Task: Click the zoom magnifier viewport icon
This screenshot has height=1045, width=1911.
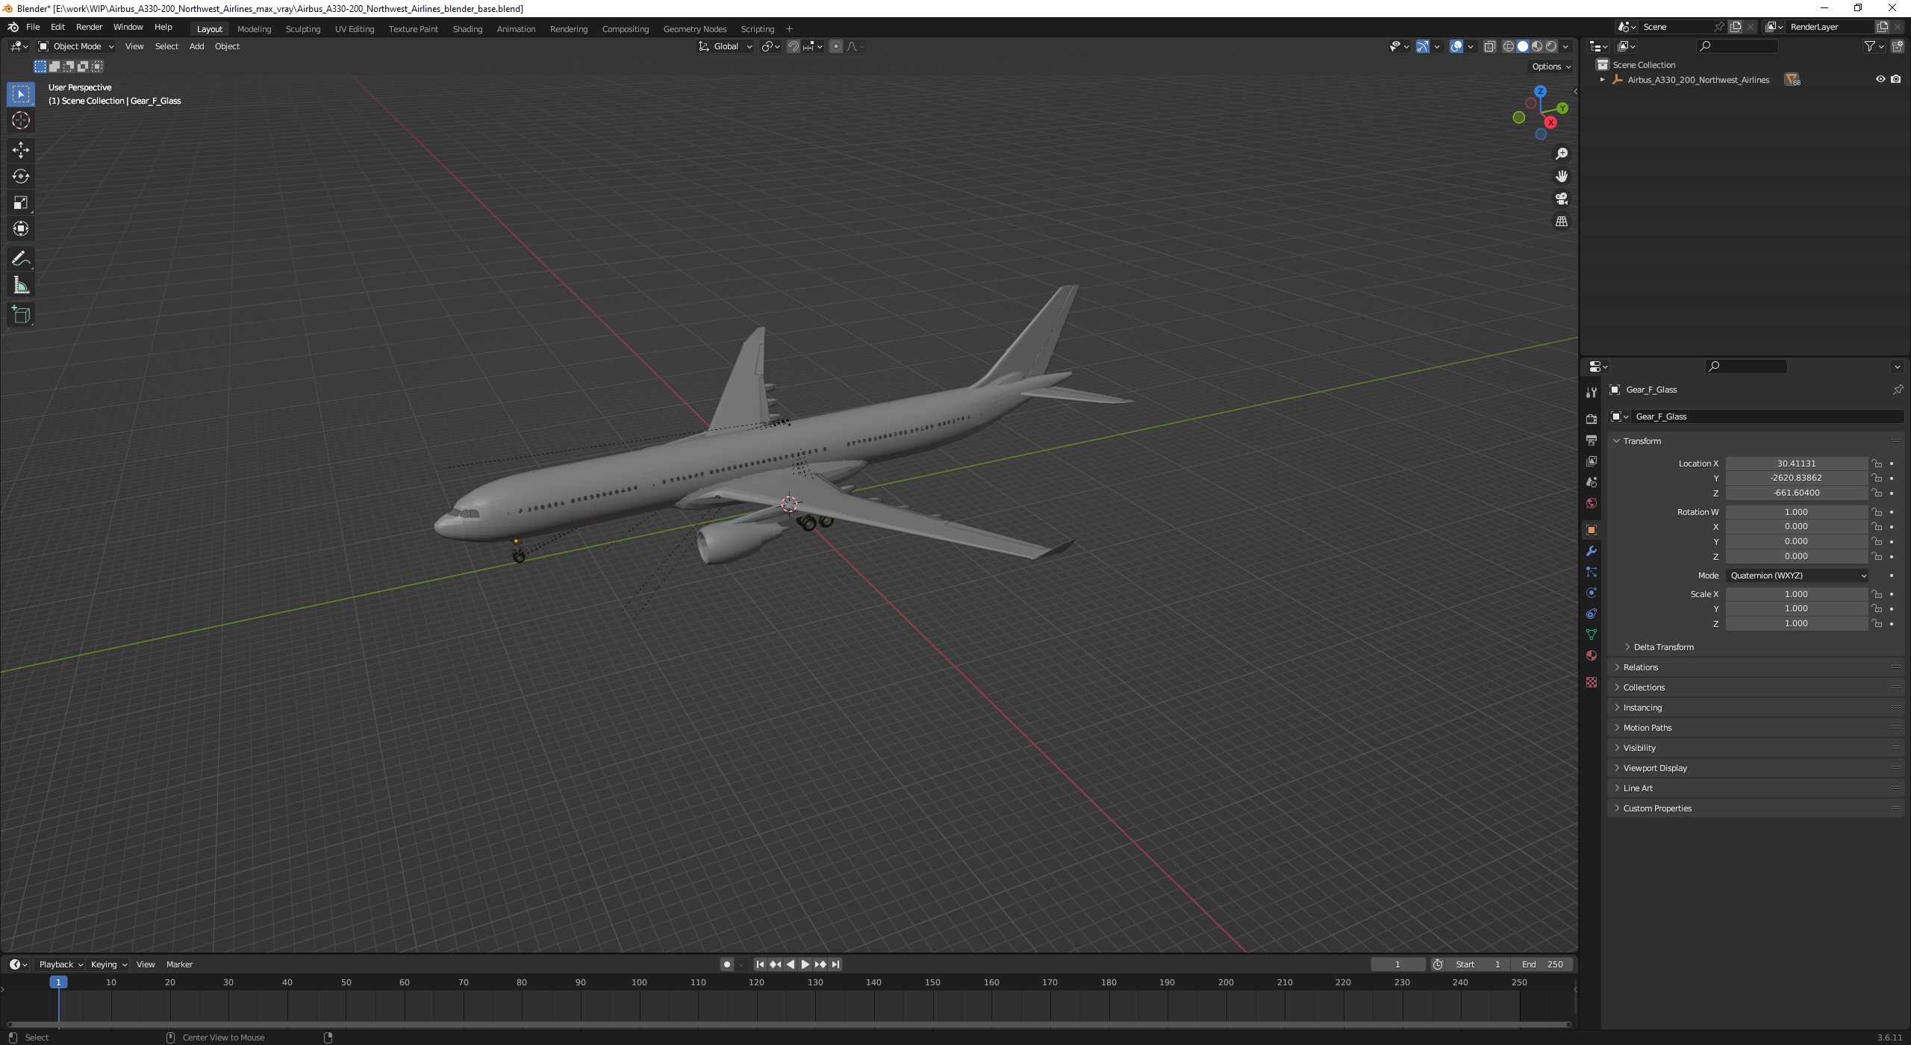Action: tap(1561, 154)
